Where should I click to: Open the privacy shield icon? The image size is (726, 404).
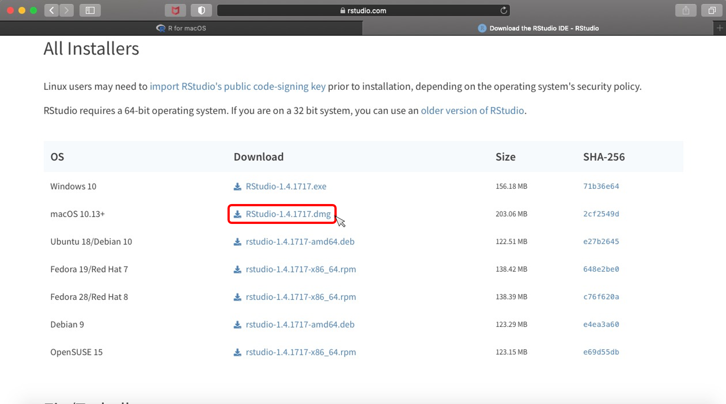(x=201, y=10)
